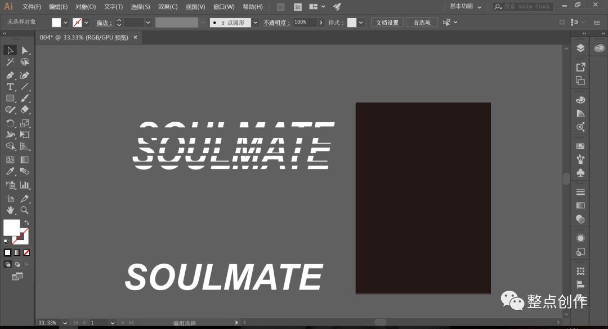The height and width of the screenshot is (329, 608).
Task: Set paint mode to None
Action: pos(26,253)
